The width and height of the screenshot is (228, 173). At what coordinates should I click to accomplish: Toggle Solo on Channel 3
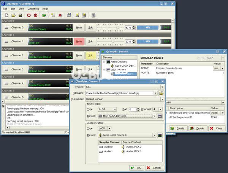pos(91,69)
